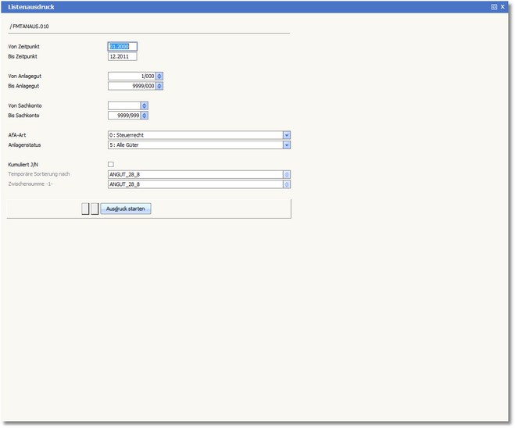The height and width of the screenshot is (428, 515).
Task: Click second small blank button beside Ausdruck starten
Action: (x=95, y=209)
